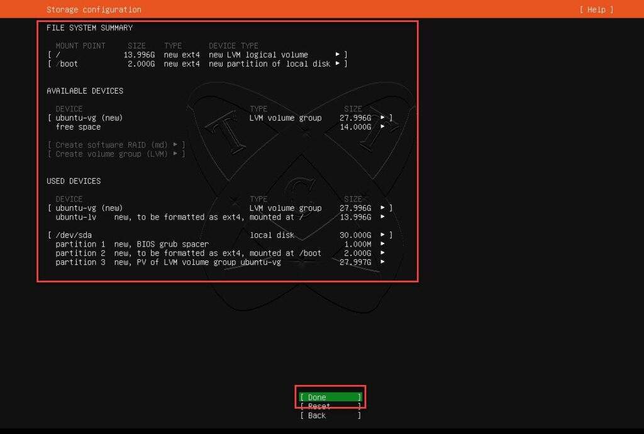The image size is (644, 434).
Task: Select ubuntu-vg (new) under Available Devices
Action: tap(220, 118)
